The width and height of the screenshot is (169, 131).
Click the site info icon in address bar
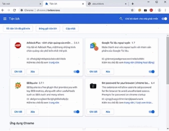(22, 10)
